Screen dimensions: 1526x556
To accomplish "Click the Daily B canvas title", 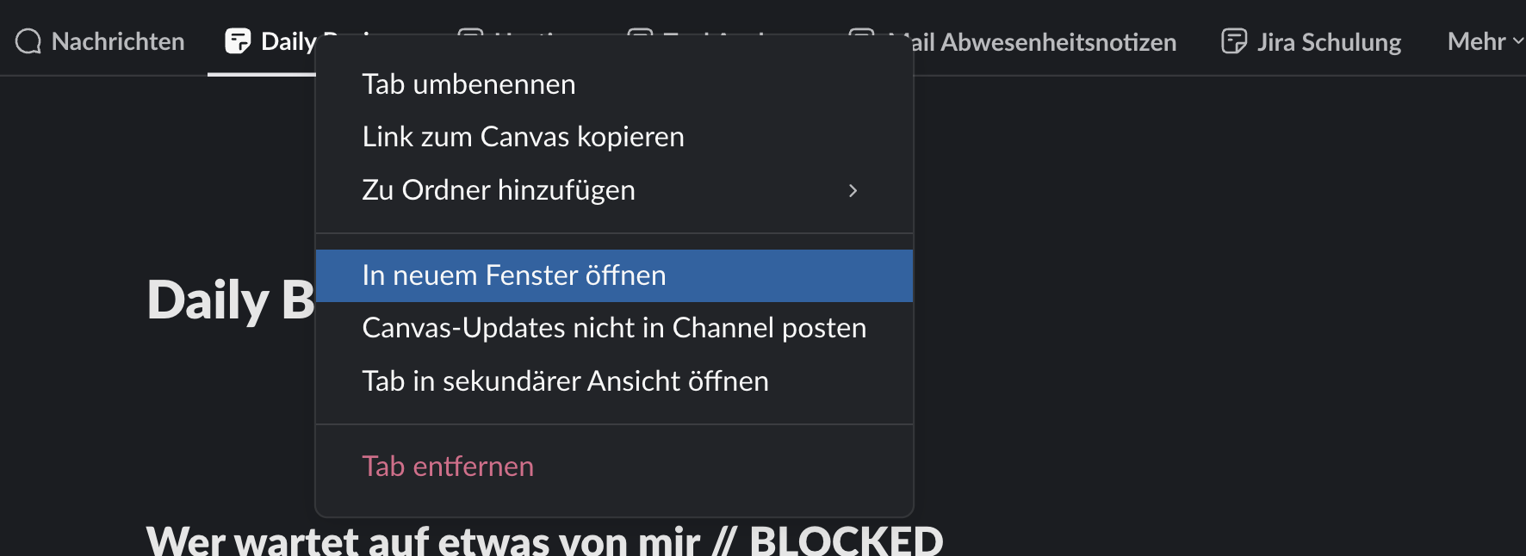I will [x=231, y=300].
